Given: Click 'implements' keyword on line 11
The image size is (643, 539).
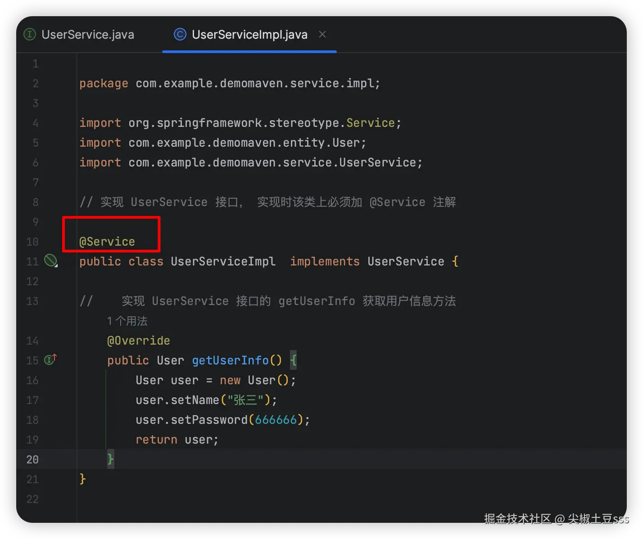Looking at the screenshot, I should point(325,261).
